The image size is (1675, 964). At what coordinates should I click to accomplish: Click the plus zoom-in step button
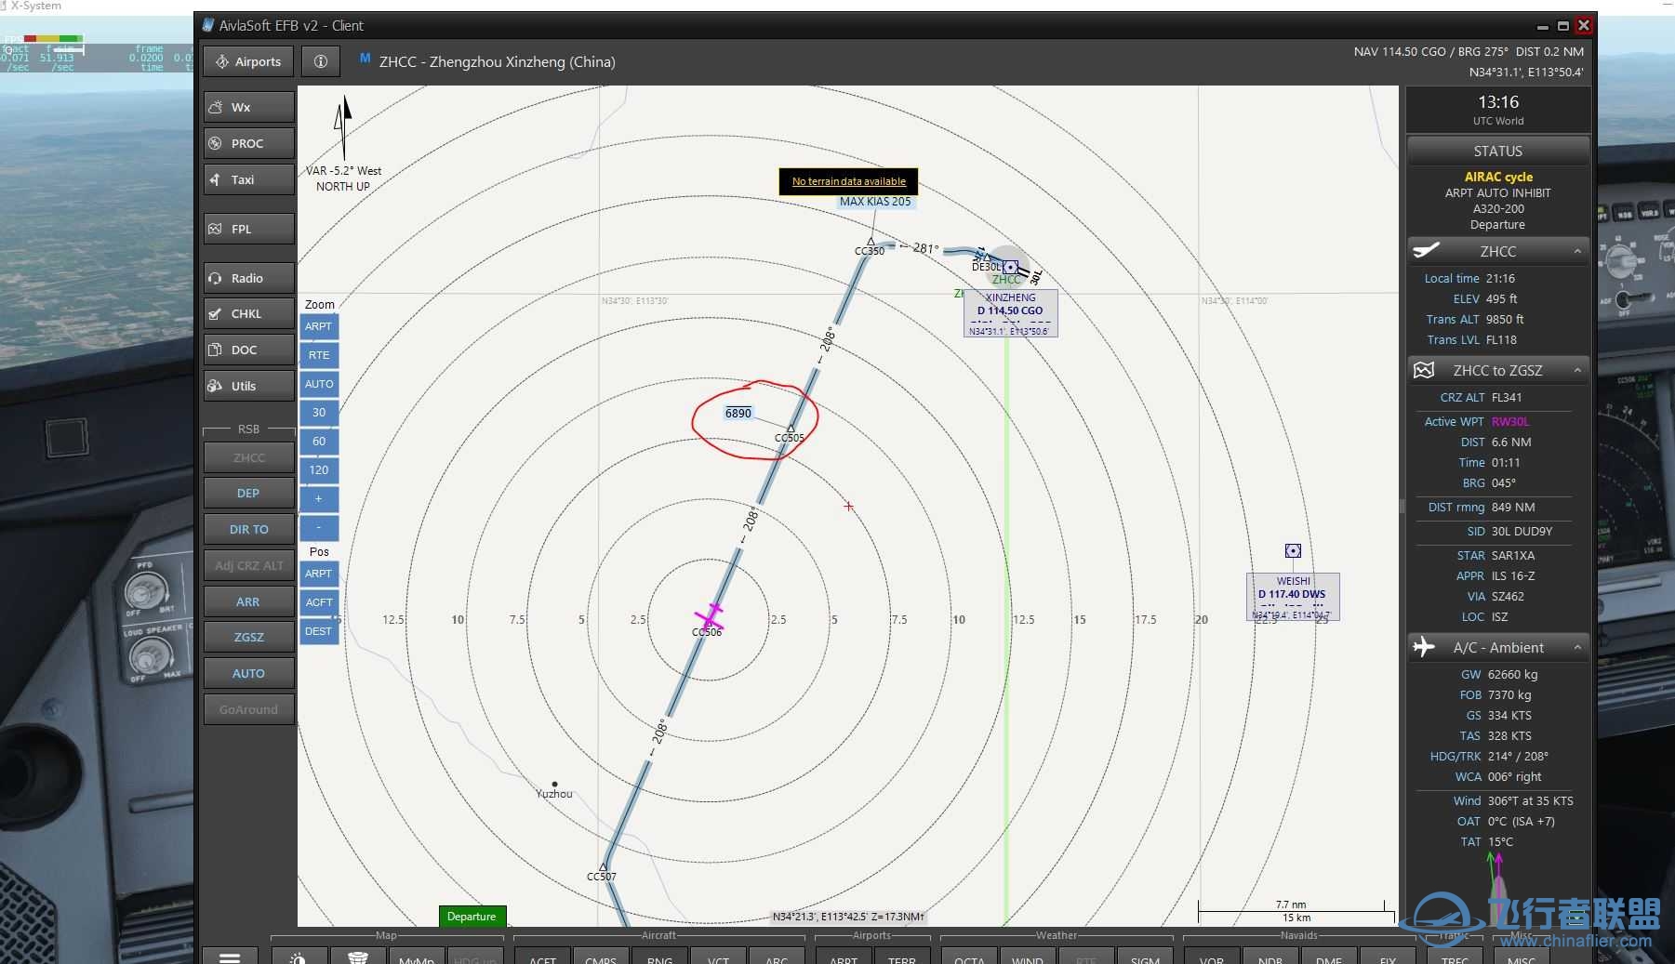pos(319,499)
